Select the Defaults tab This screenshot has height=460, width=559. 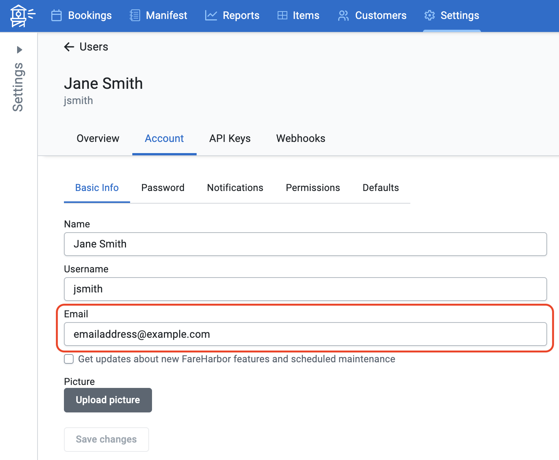pyautogui.click(x=381, y=188)
